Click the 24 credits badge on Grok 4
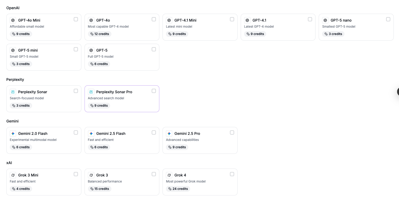Screen dimensions: 399x197 point(178,189)
